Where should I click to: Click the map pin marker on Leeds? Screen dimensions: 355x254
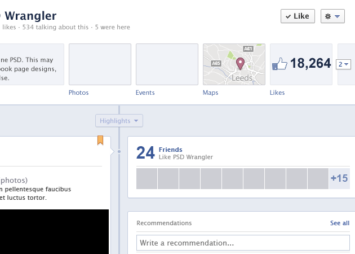(x=240, y=63)
